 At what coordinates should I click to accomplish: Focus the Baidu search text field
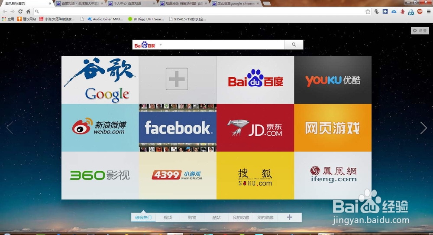point(224,45)
